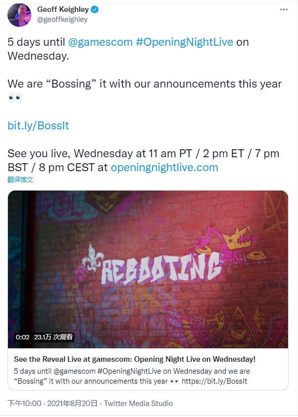The width and height of the screenshot is (298, 417).
Task: Visit the @gamescom mention
Action: (100, 42)
